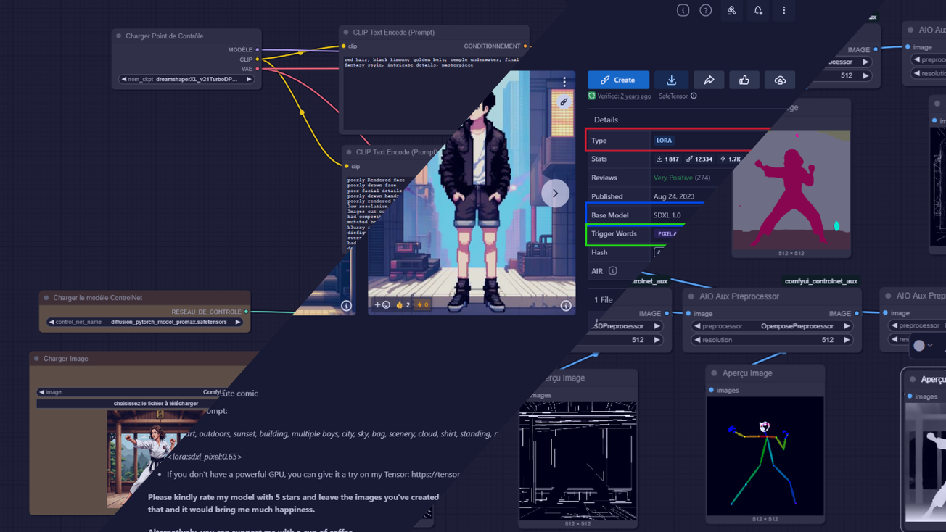
Task: Click the download icon beside Create
Action: [671, 80]
